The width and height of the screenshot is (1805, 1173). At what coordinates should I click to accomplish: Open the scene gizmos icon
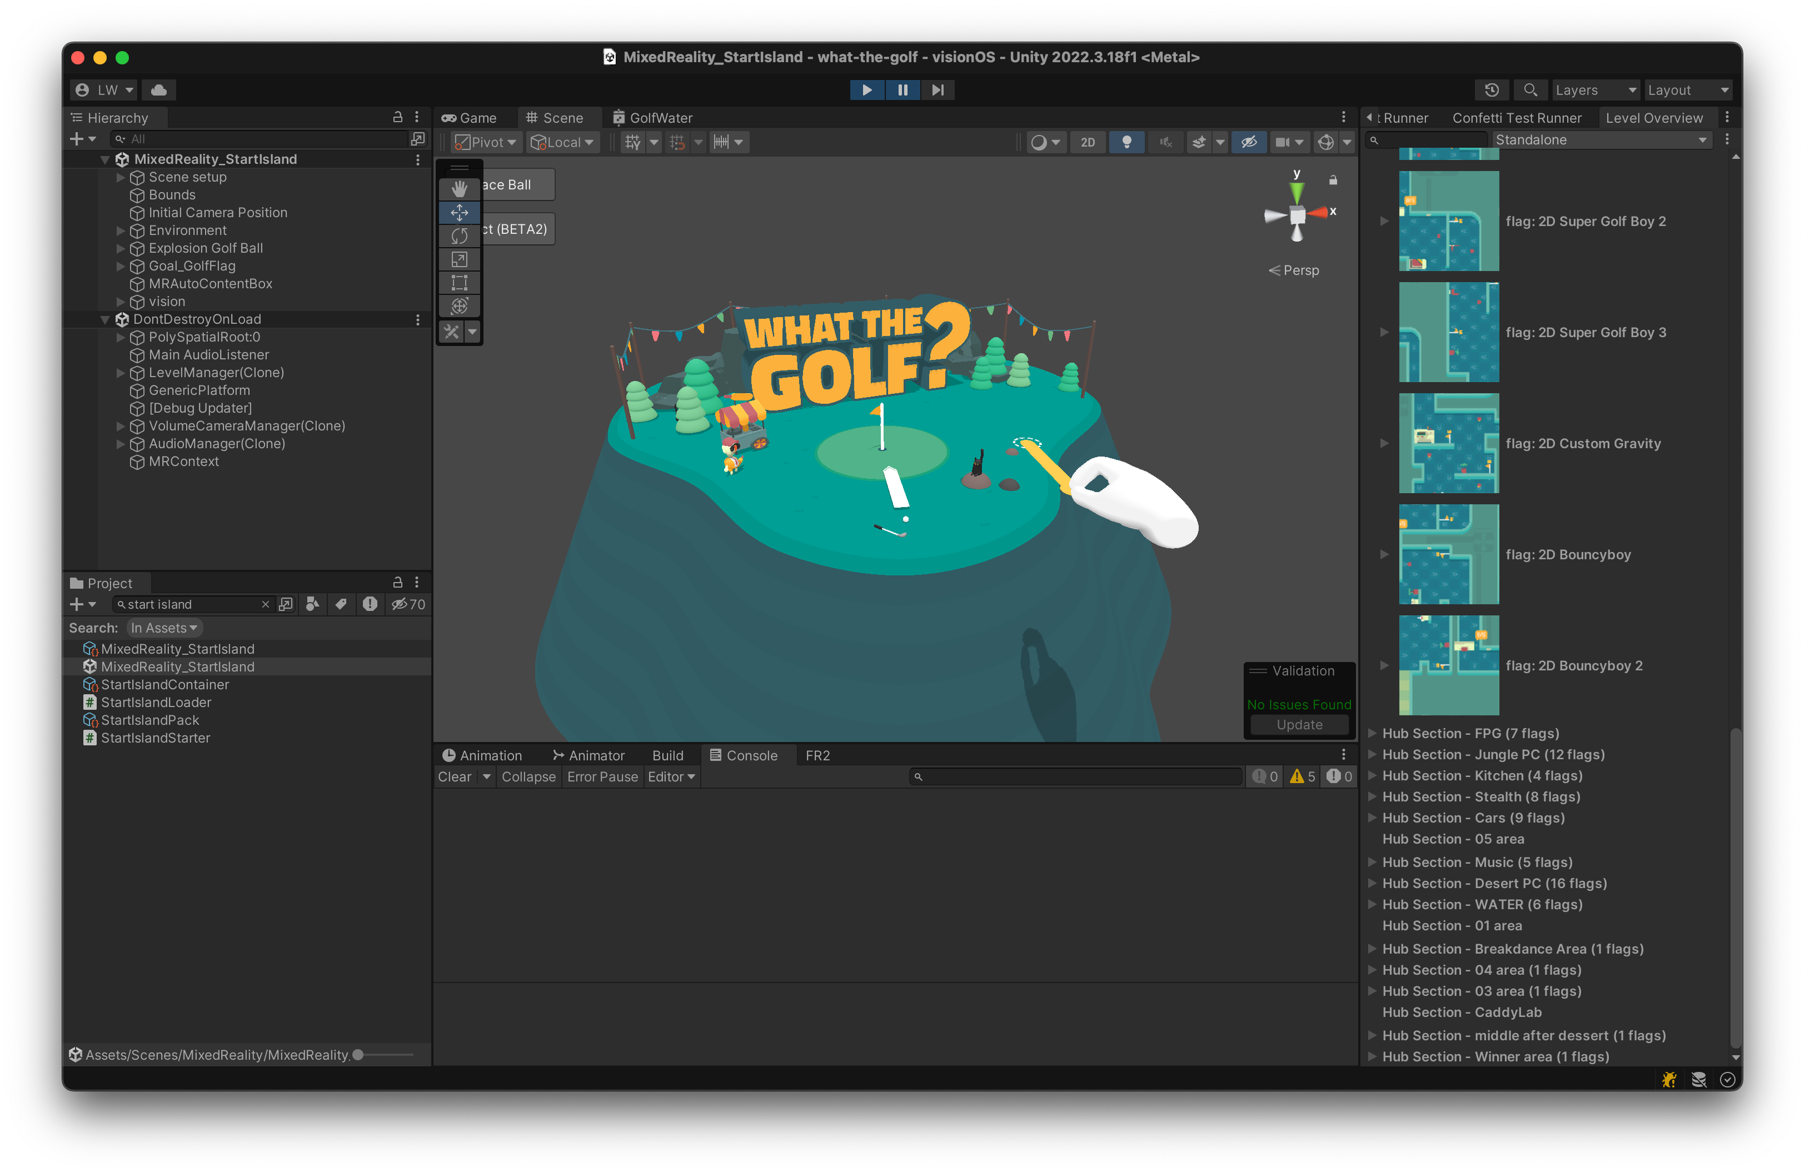tap(1326, 142)
